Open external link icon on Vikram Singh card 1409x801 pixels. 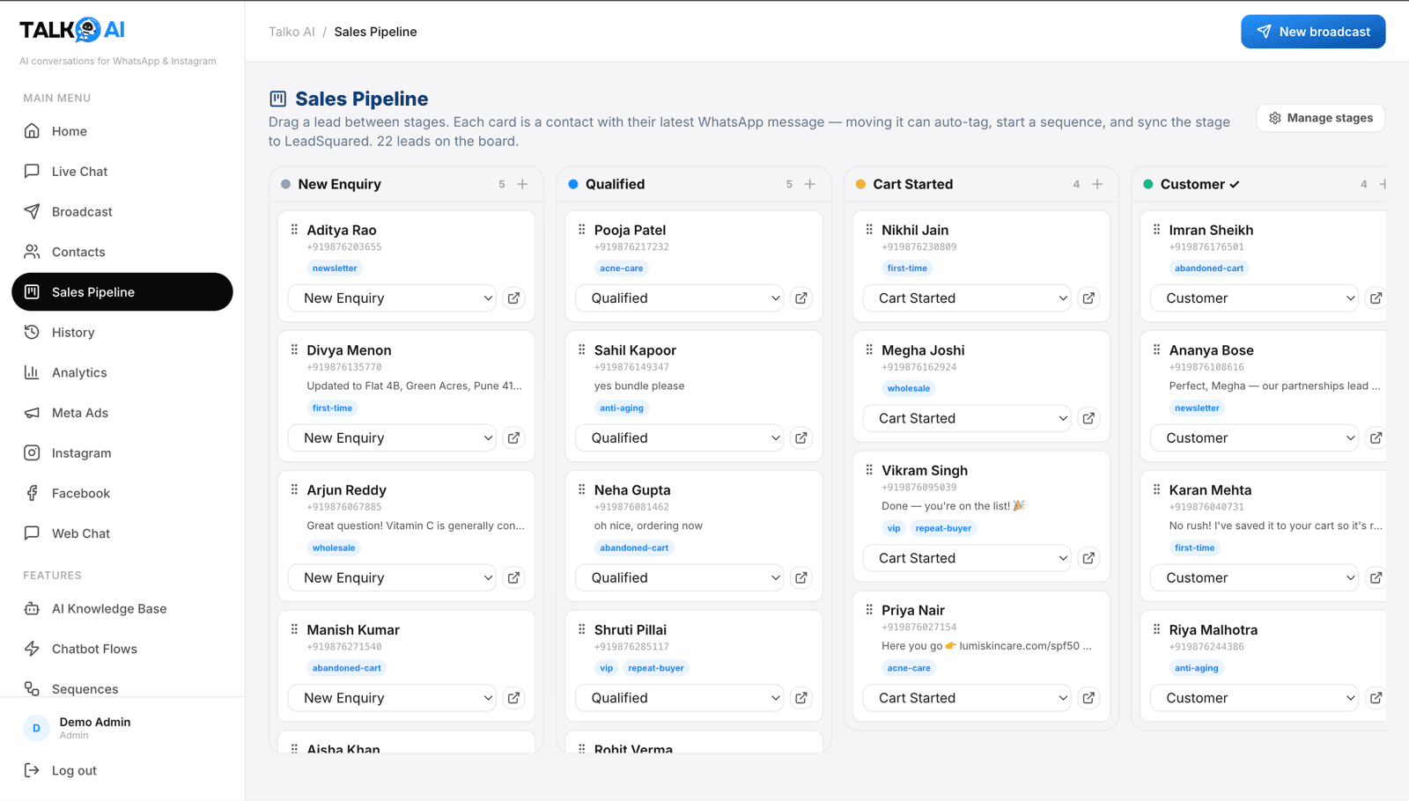coord(1088,558)
